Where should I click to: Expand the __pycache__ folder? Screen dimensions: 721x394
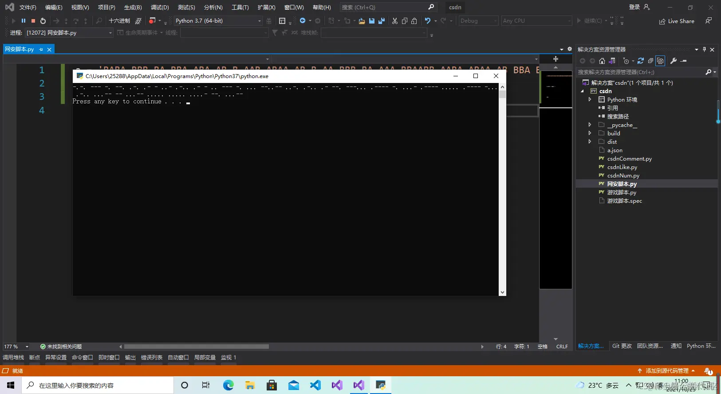590,125
